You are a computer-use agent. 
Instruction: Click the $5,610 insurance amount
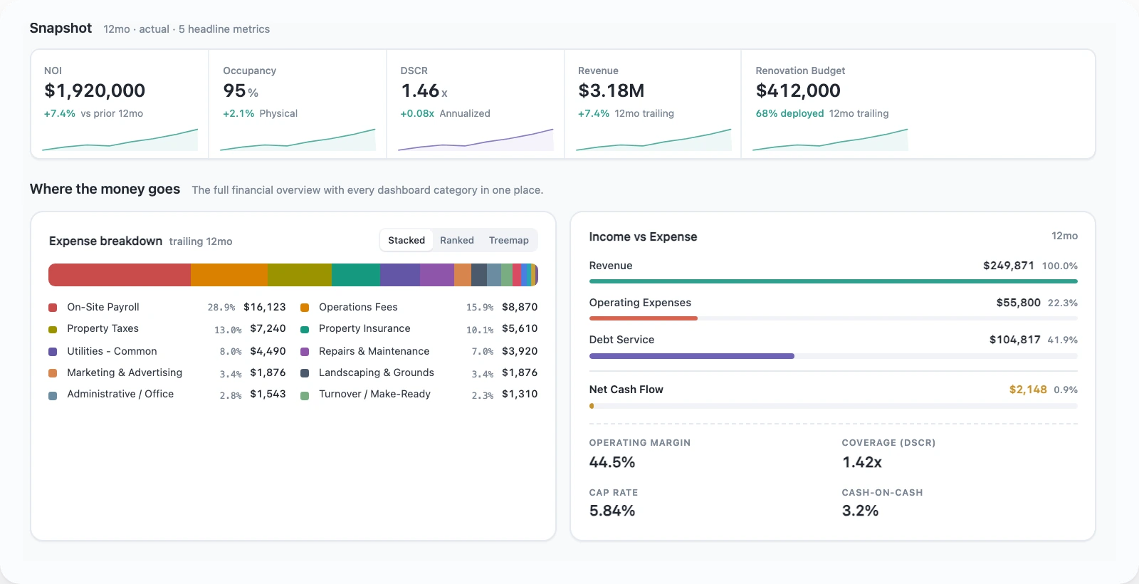click(520, 328)
